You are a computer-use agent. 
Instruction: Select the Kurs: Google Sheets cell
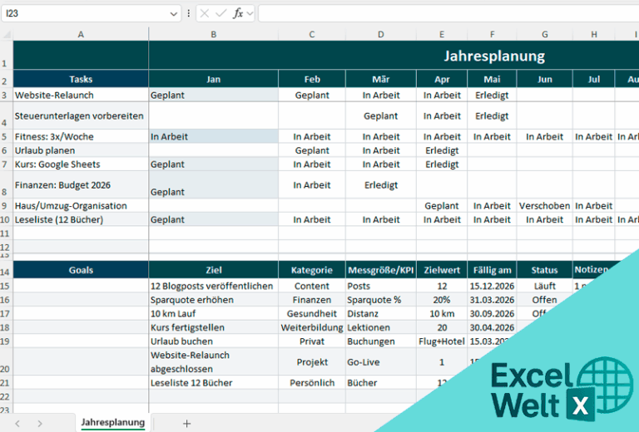pos(81,164)
